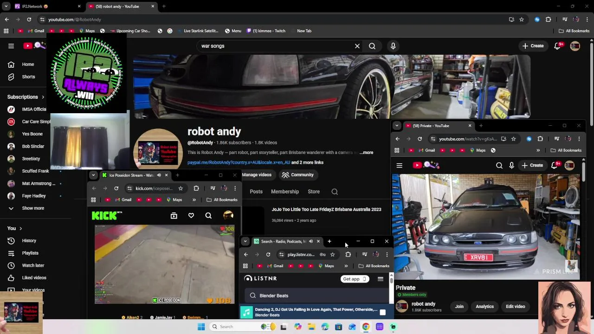This screenshot has width=594, height=334.
Task: Show hidden bookmarks chevron in Kick window
Action: (x=194, y=200)
